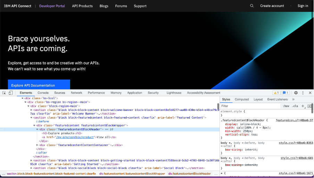Switch to the Elements tab
This screenshot has height=178, width=314.
pos(26,93)
